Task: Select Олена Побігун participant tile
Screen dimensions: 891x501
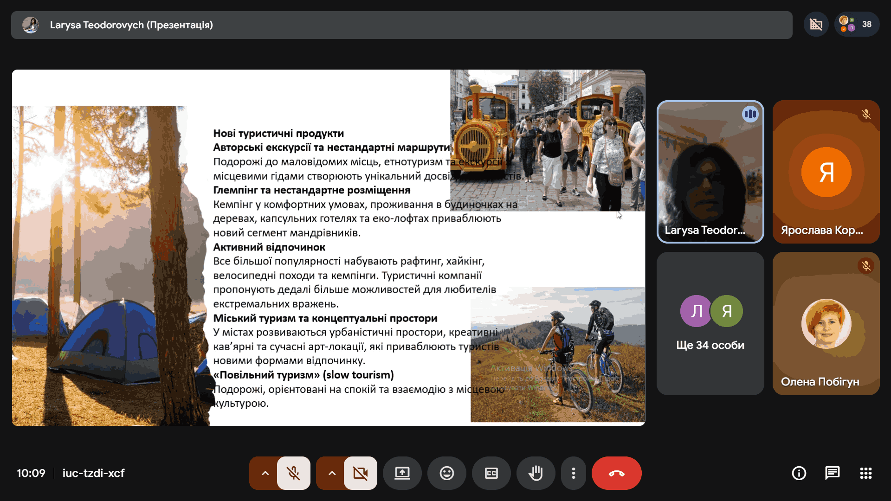Action: 826,323
